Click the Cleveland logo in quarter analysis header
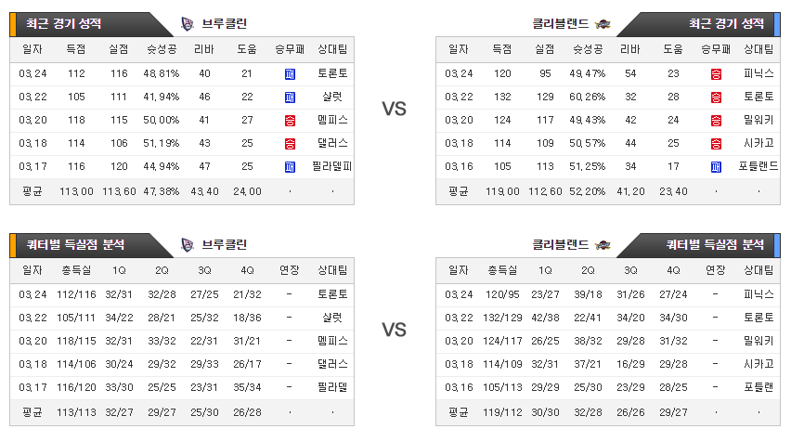The image size is (791, 442). (603, 245)
